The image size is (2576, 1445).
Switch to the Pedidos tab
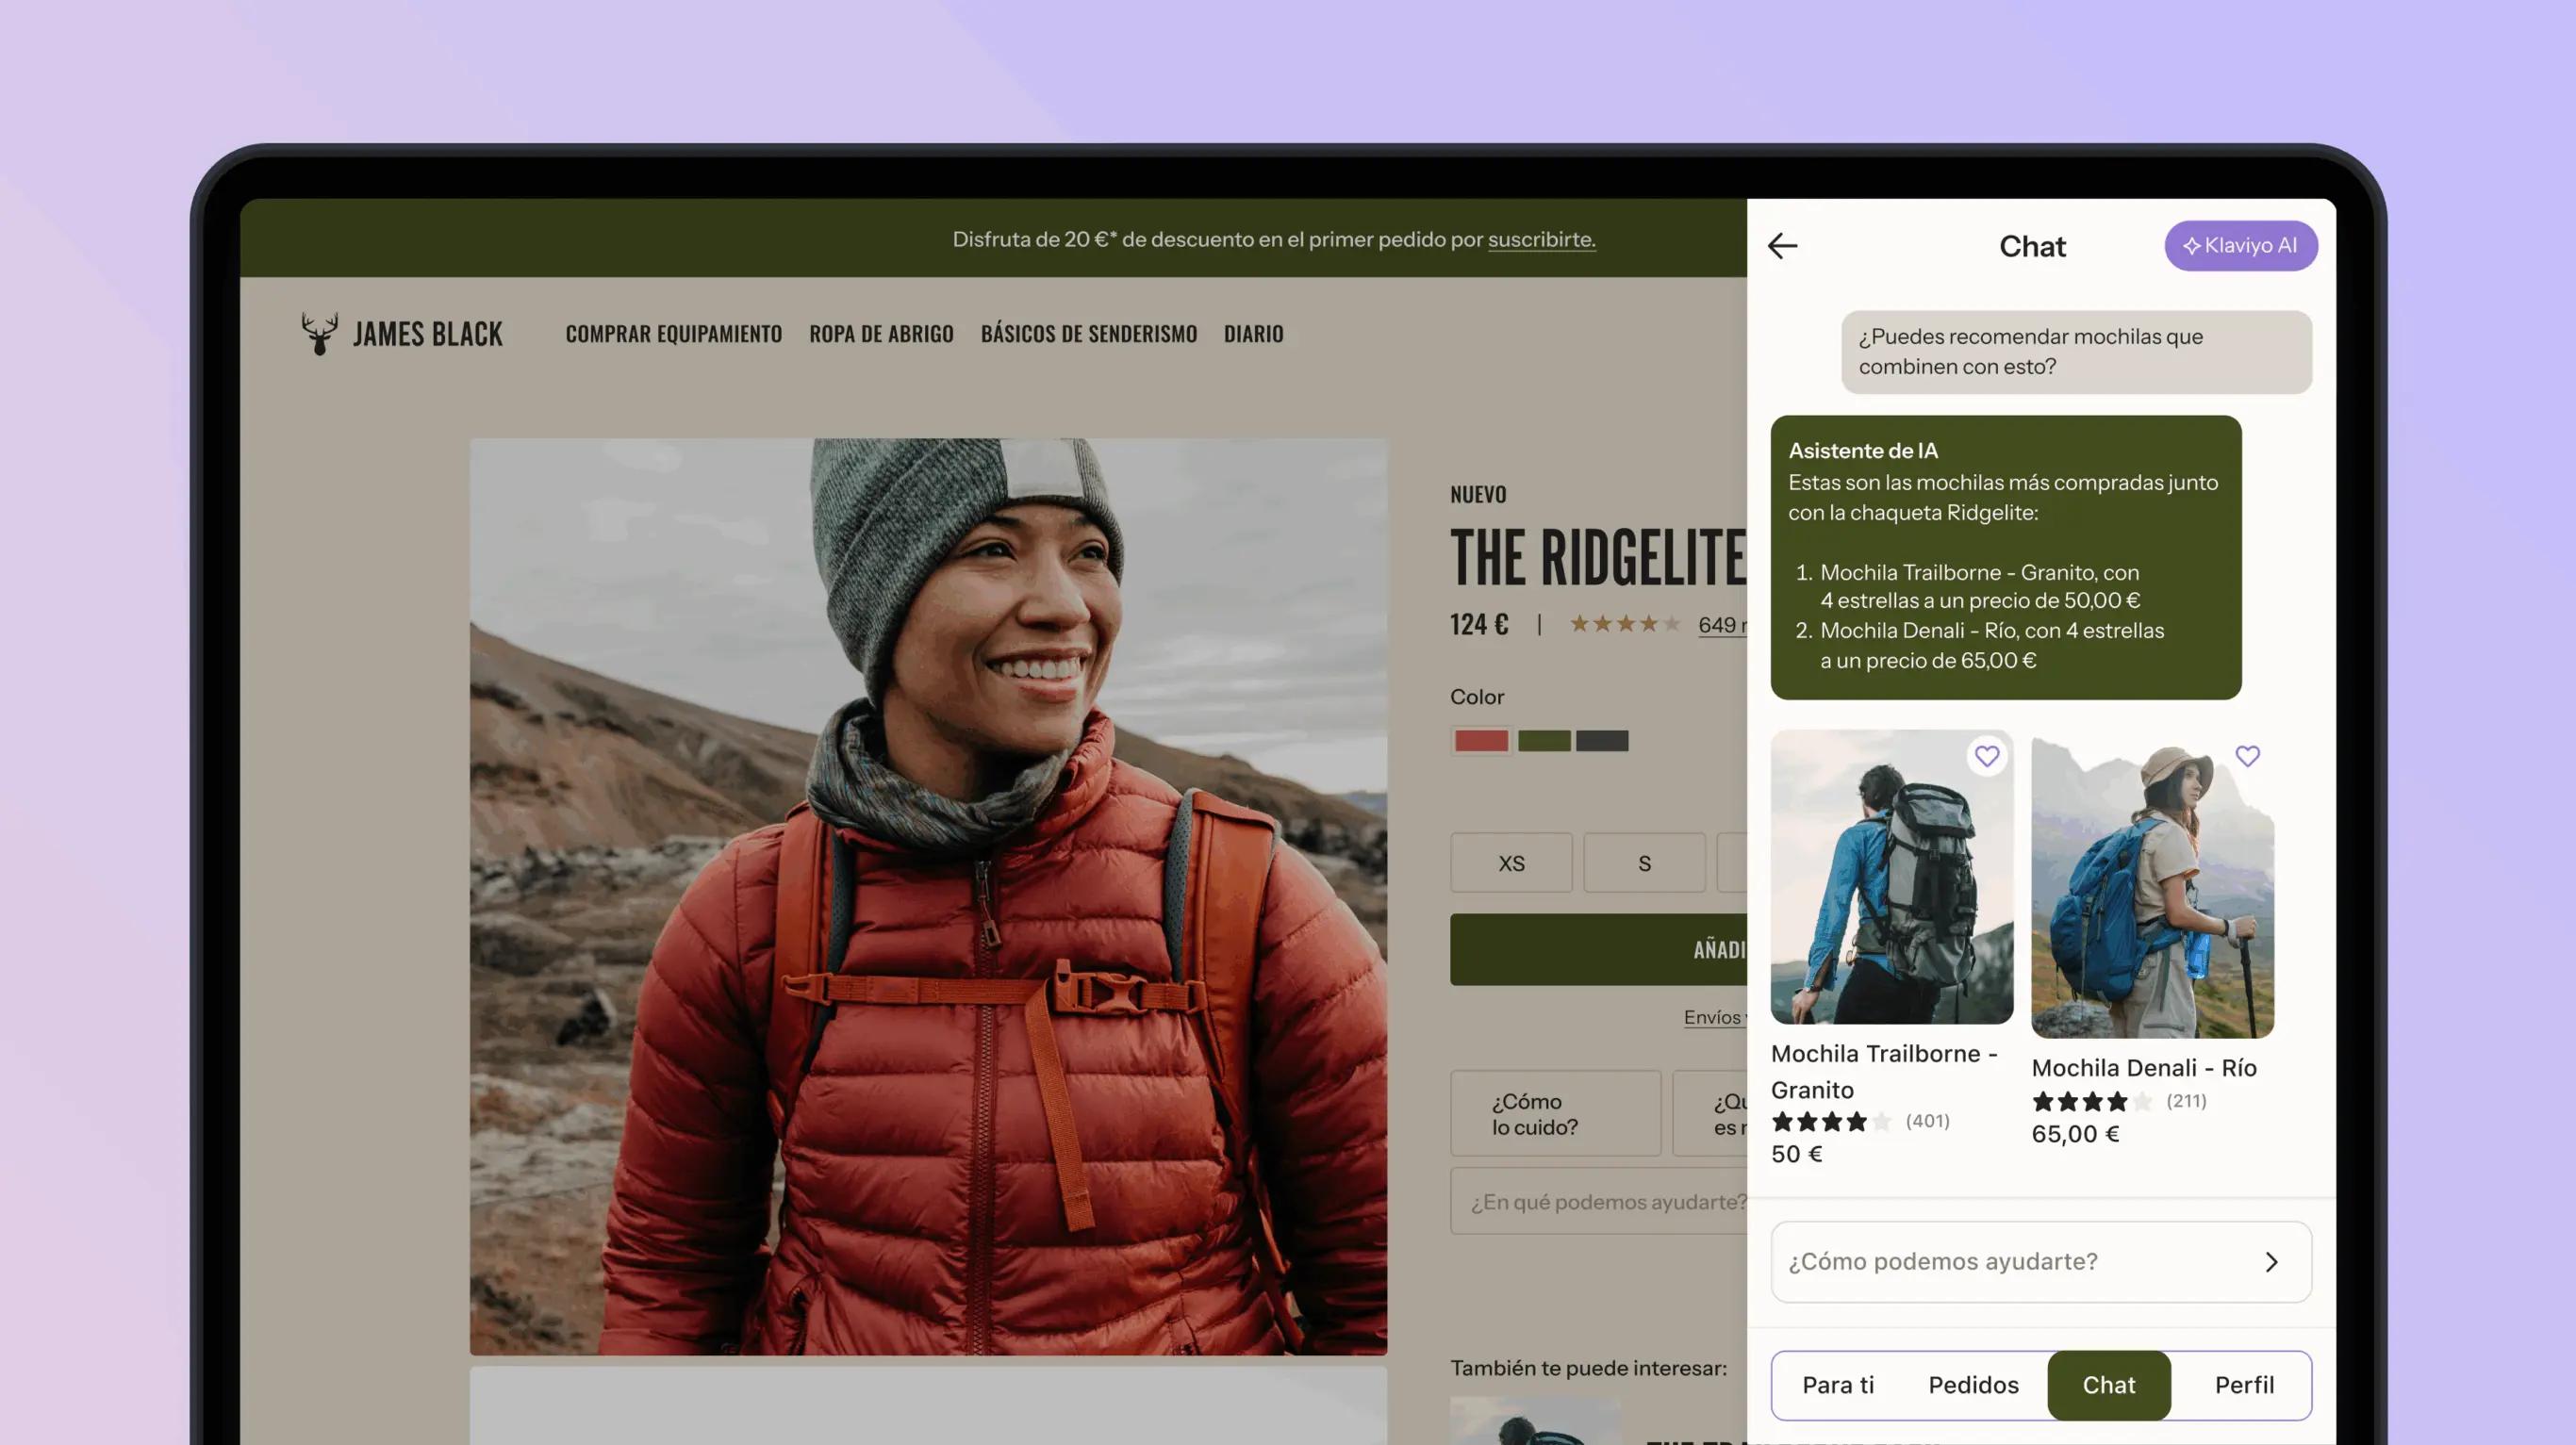(1973, 1385)
